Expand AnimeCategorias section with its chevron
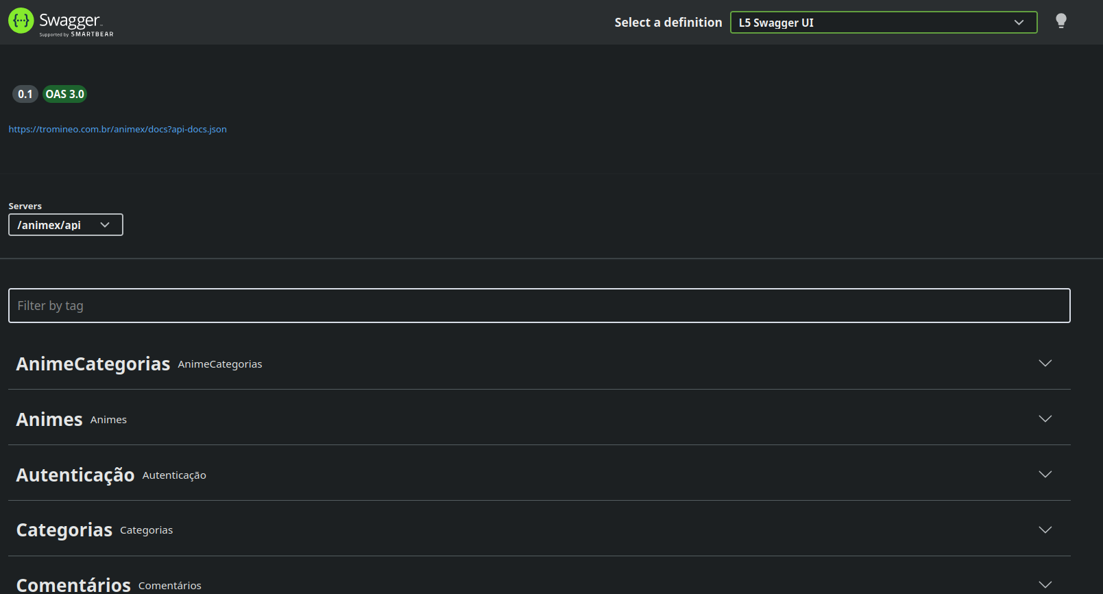1103x594 pixels. tap(1045, 363)
